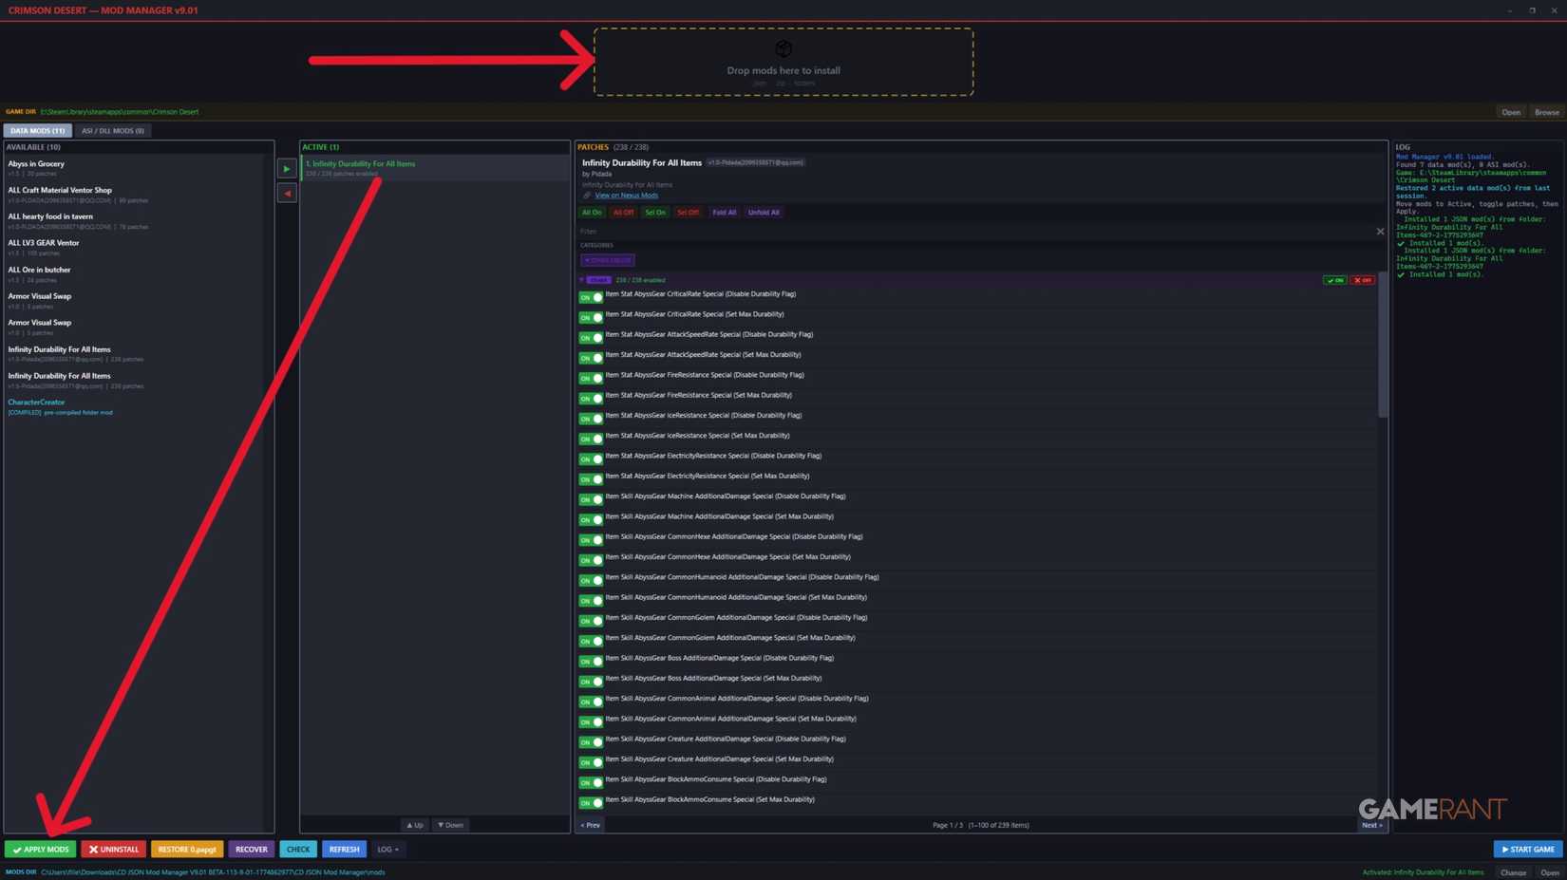This screenshot has height=880, width=1567.
Task: Toggle BlockAmmoConsume Set Max Durability patch
Action: 591,803
